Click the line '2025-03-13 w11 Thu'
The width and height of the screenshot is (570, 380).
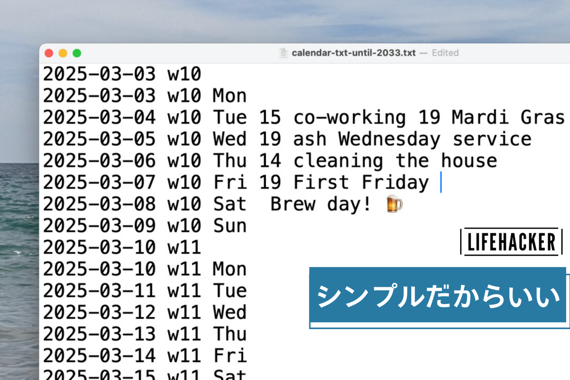pos(145,334)
